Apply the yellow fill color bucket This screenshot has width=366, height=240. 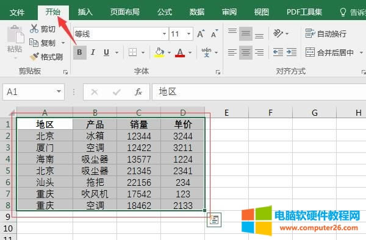pos(159,52)
